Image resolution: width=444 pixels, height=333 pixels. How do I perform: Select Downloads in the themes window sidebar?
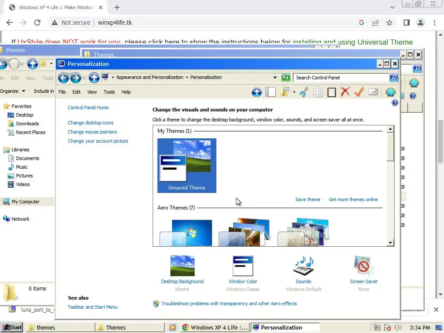27,124
